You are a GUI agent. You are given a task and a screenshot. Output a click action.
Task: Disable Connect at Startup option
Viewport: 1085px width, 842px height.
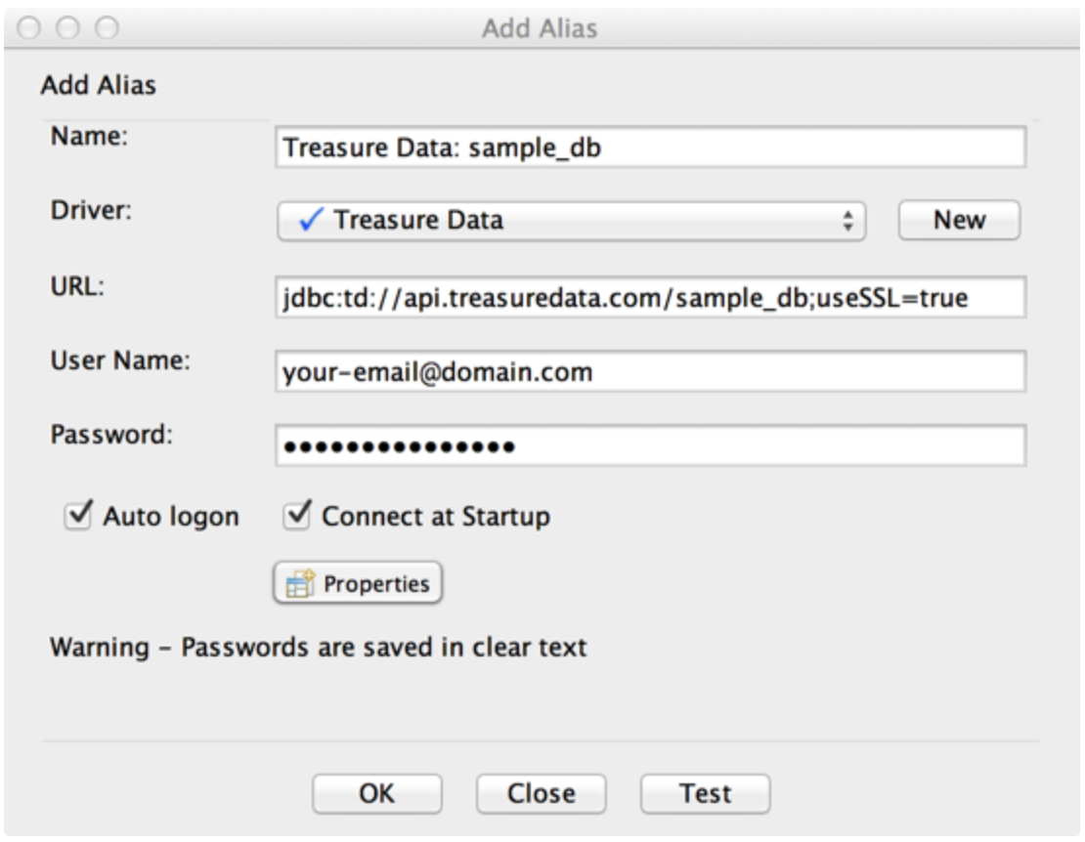pos(295,516)
